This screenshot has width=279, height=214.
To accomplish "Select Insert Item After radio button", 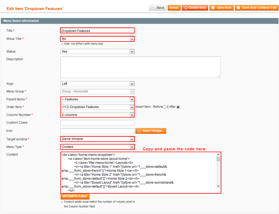I will (x=178, y=107).
